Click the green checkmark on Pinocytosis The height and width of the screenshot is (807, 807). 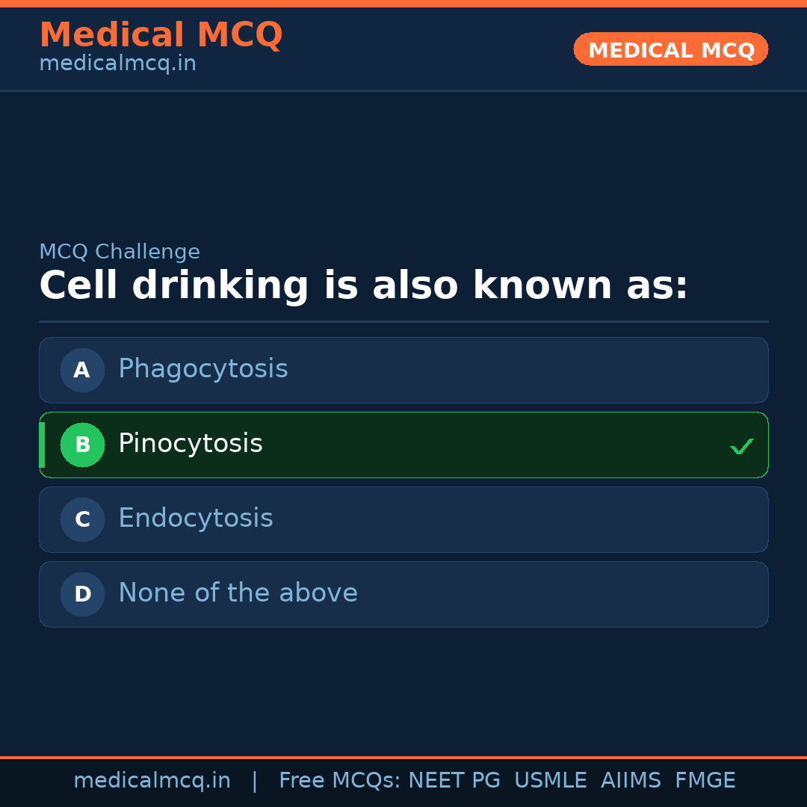point(742,446)
